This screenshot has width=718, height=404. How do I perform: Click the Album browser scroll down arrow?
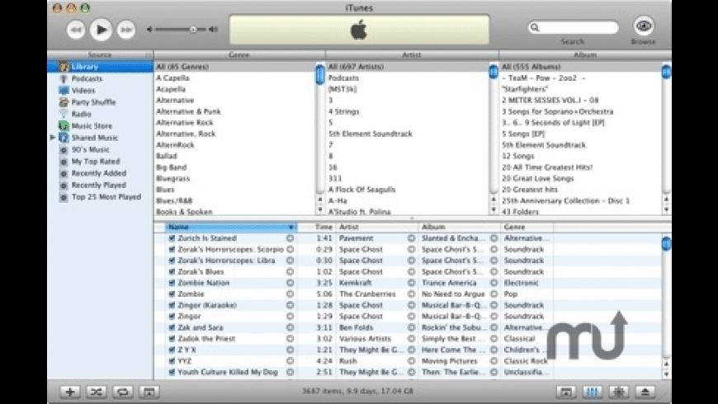pos(666,209)
